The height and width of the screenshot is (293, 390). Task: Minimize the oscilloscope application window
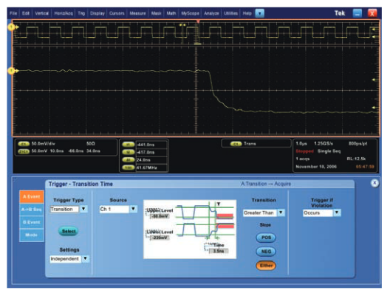357,13
